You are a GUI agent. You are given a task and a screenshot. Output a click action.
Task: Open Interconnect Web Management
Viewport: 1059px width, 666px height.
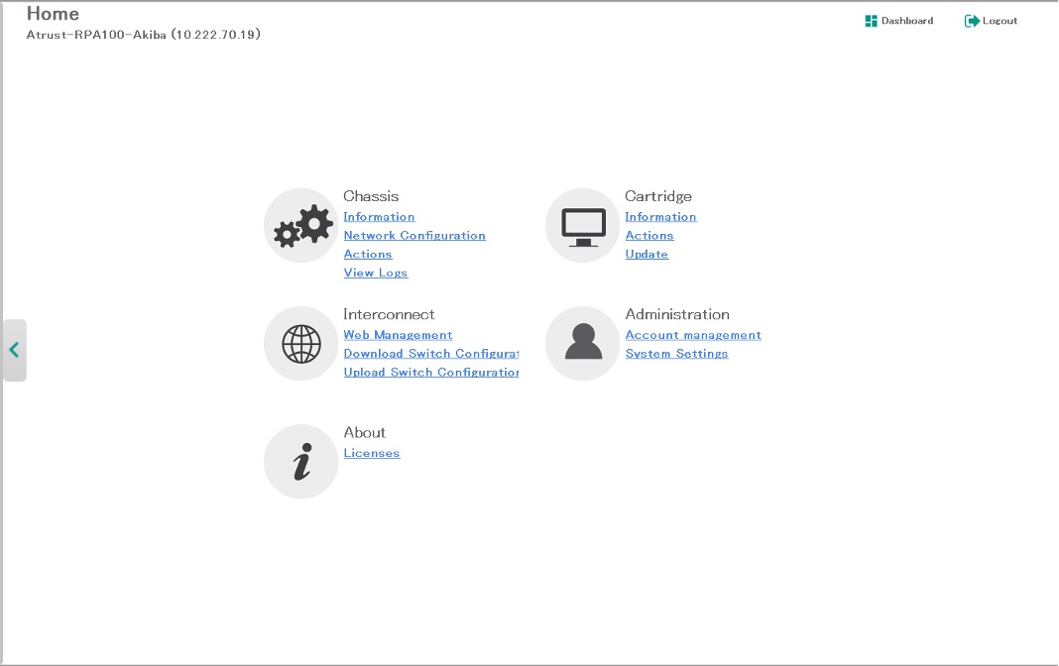[x=398, y=335]
